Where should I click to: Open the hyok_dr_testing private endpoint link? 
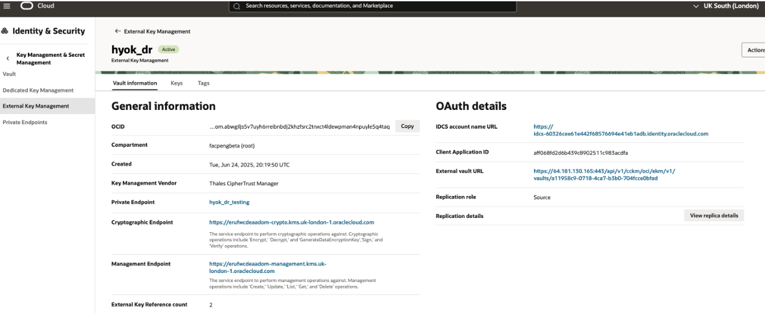pyautogui.click(x=229, y=202)
